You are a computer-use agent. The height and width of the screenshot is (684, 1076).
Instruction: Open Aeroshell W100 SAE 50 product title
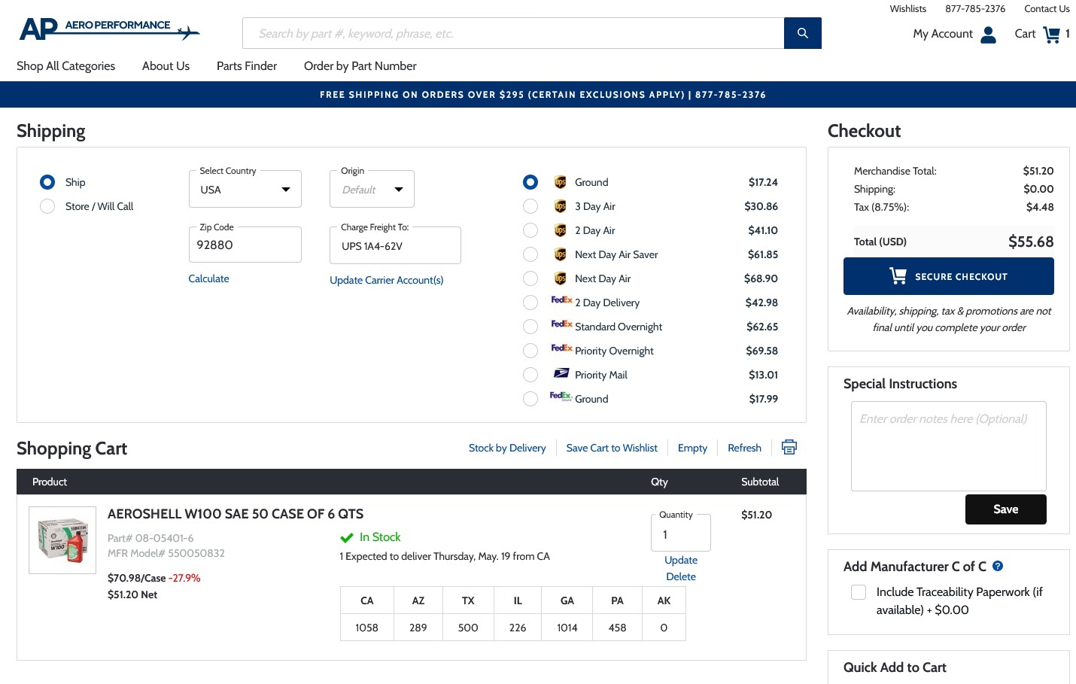click(x=236, y=514)
